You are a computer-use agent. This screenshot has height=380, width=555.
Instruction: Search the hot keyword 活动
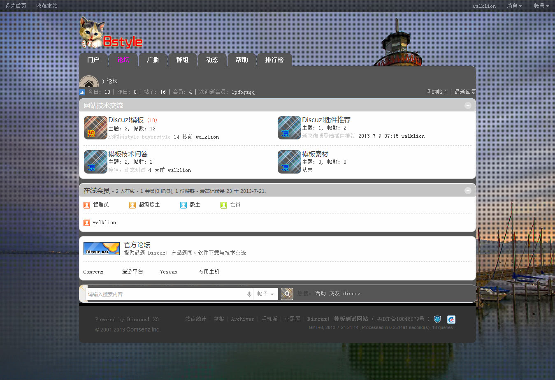[x=320, y=294]
